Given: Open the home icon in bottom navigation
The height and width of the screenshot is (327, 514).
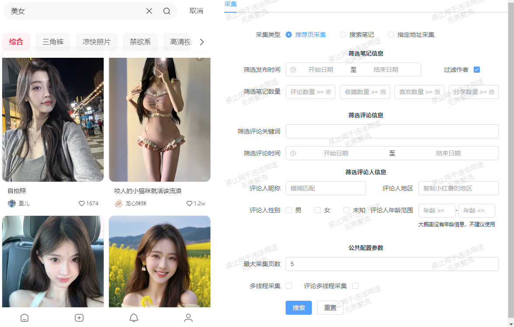Looking at the screenshot, I should [24, 318].
